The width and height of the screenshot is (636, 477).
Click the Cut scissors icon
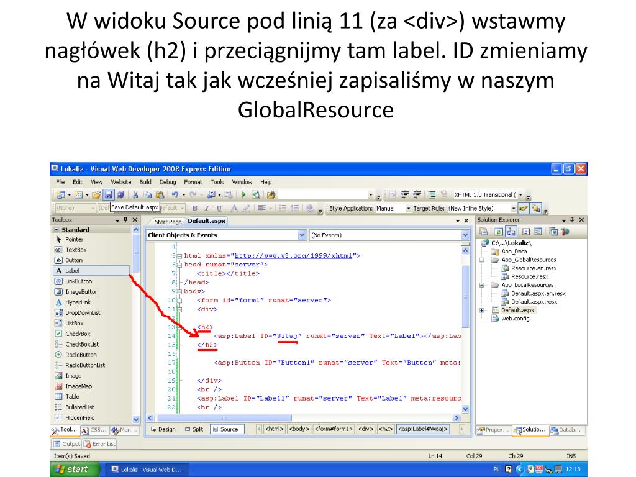[135, 194]
